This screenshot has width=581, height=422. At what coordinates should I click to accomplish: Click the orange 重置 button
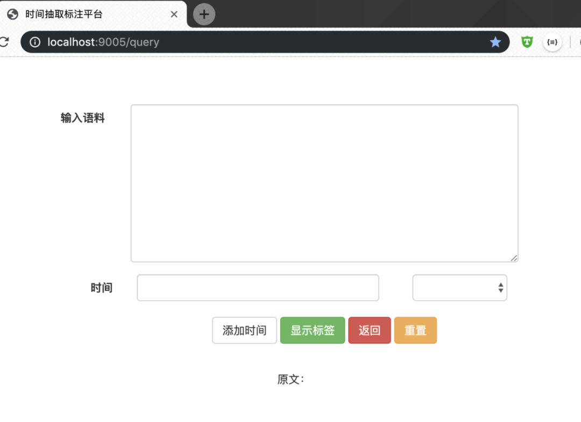click(415, 330)
